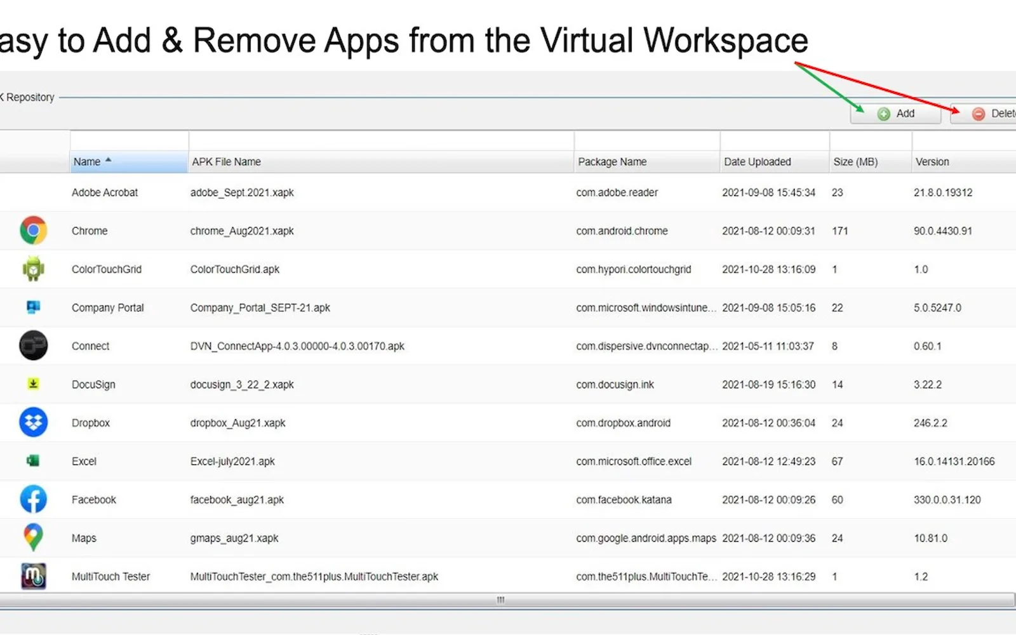Click docusign_3_22_2.xapk file name
Image resolution: width=1016 pixels, height=635 pixels.
(242, 385)
